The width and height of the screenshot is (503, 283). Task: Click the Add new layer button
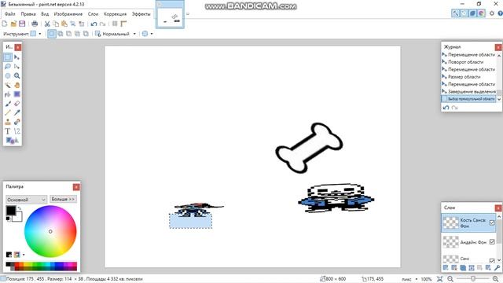[x=446, y=268]
